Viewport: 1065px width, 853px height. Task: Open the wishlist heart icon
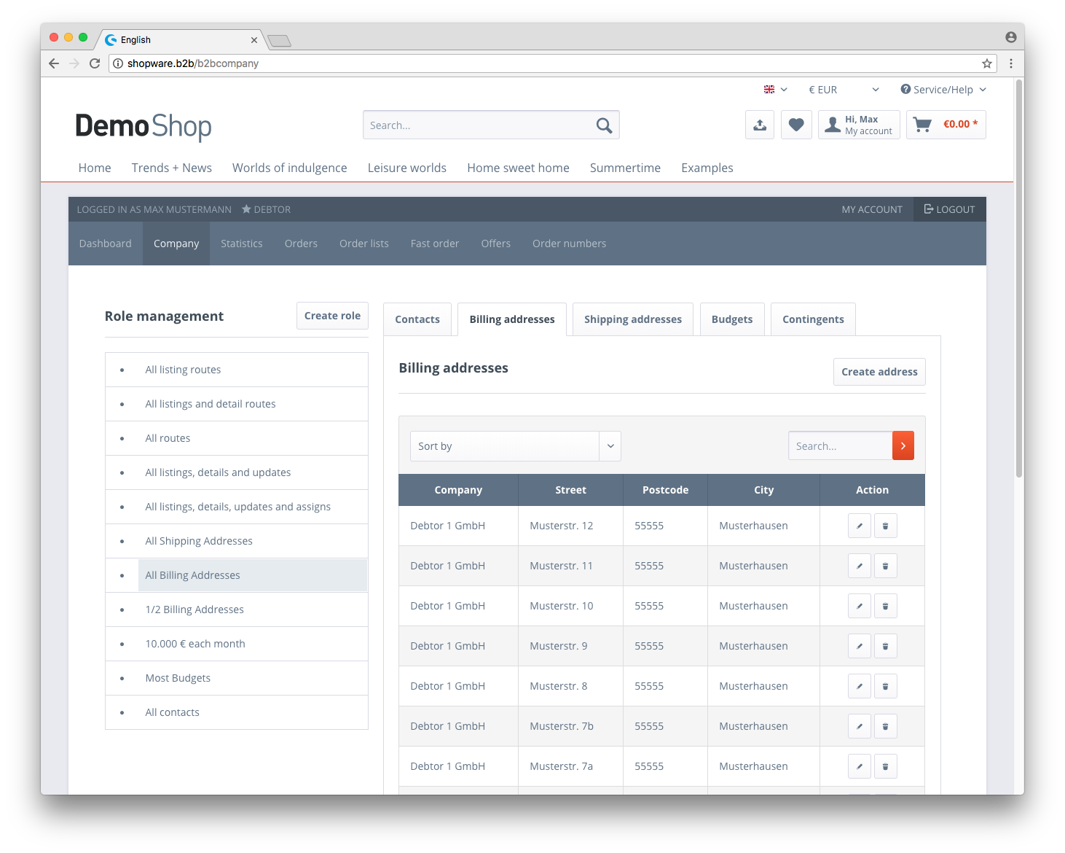[x=796, y=125]
